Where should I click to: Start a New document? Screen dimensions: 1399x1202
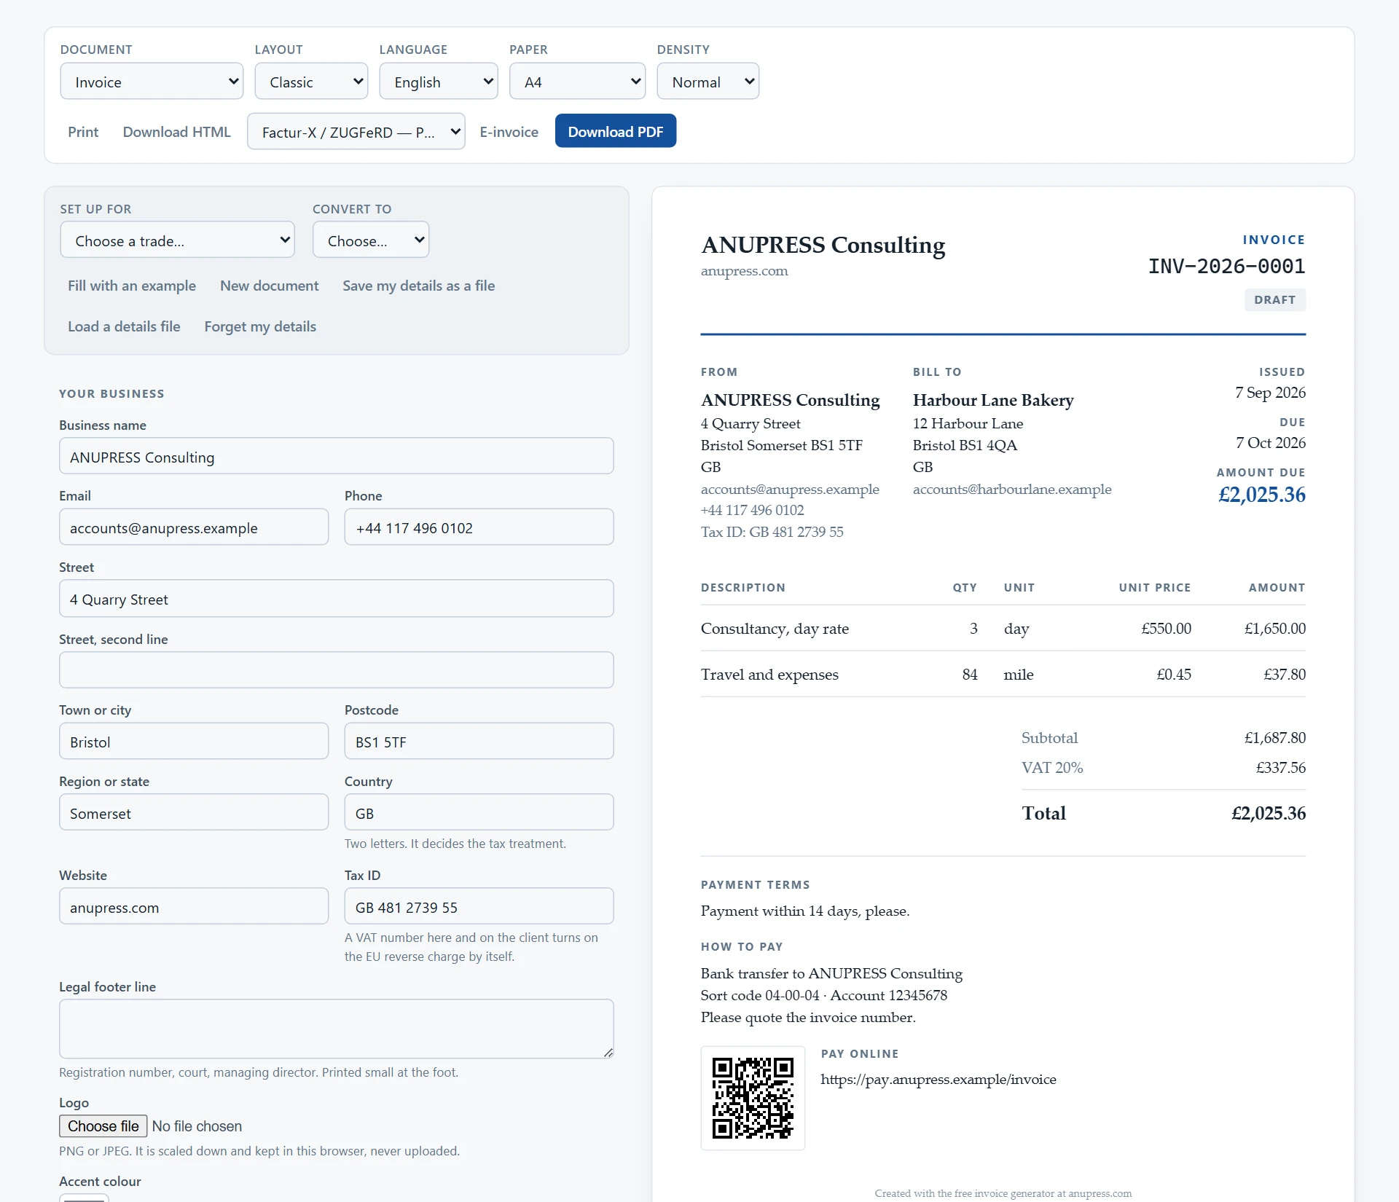click(270, 286)
